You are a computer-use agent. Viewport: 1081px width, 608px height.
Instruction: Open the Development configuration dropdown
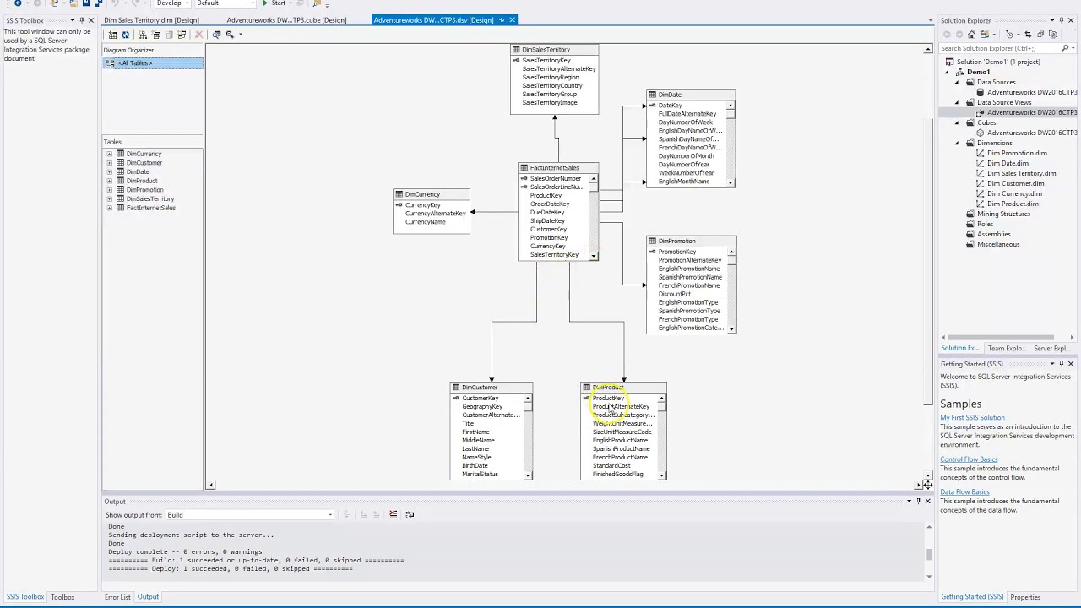pyautogui.click(x=172, y=3)
